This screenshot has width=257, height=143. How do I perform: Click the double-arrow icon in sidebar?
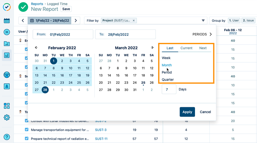(7, 32)
